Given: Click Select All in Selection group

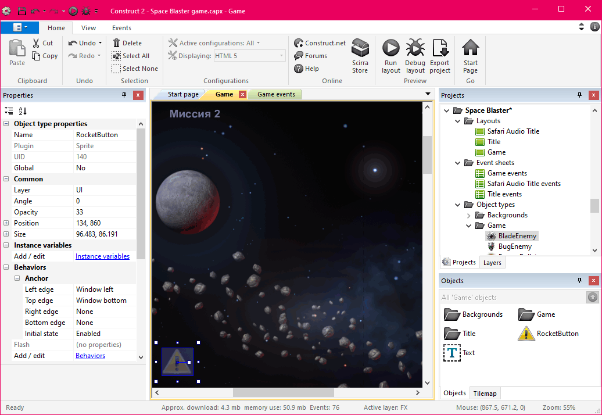Looking at the screenshot, I should tap(131, 56).
